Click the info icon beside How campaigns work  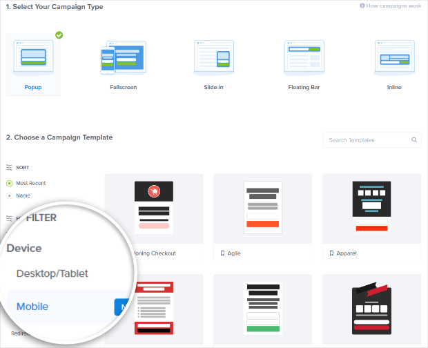pyautogui.click(x=362, y=6)
